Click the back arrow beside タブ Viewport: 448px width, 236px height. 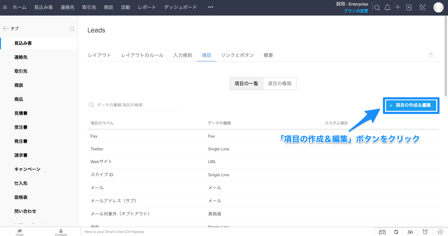point(6,29)
